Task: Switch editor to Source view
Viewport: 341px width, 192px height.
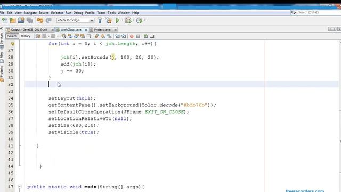Action: tap(12, 36)
